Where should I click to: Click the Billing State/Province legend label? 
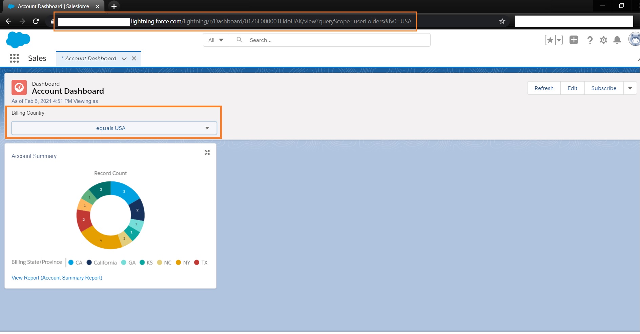(x=37, y=262)
